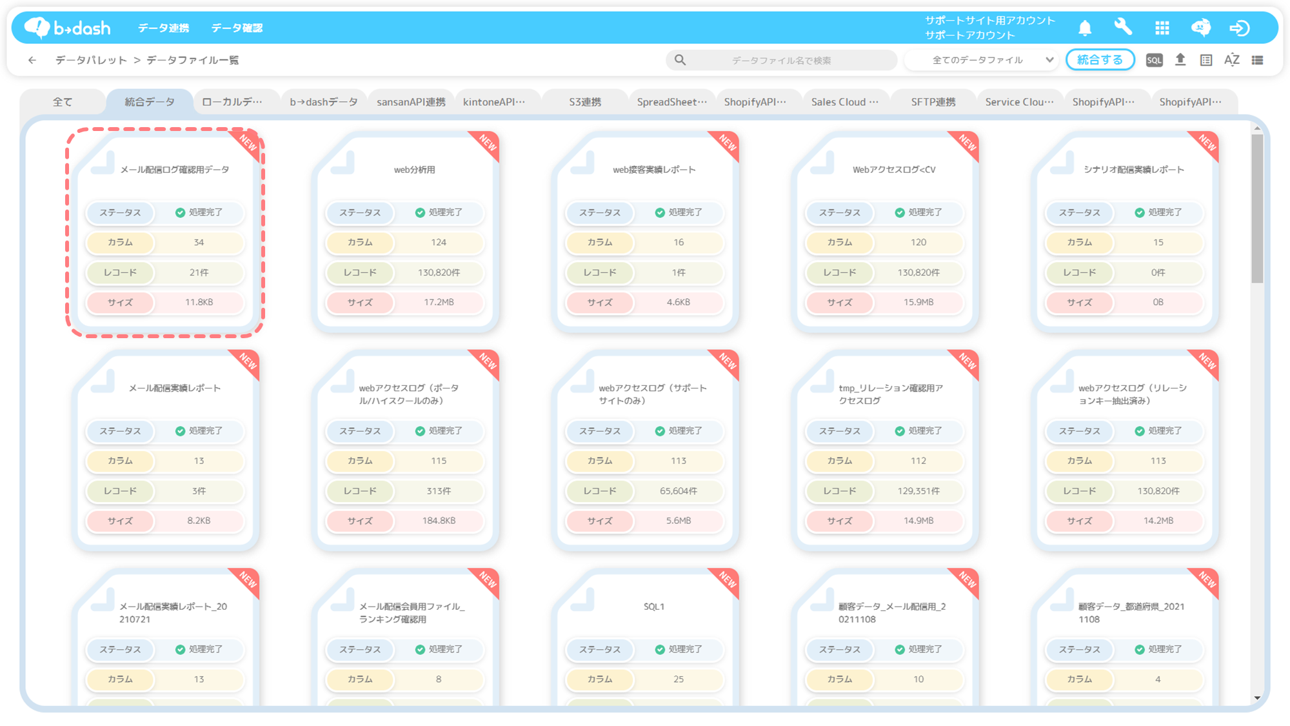Viewport: 1290px width, 726px height.
Task: Open the SQL1 data file card
Action: (x=645, y=637)
